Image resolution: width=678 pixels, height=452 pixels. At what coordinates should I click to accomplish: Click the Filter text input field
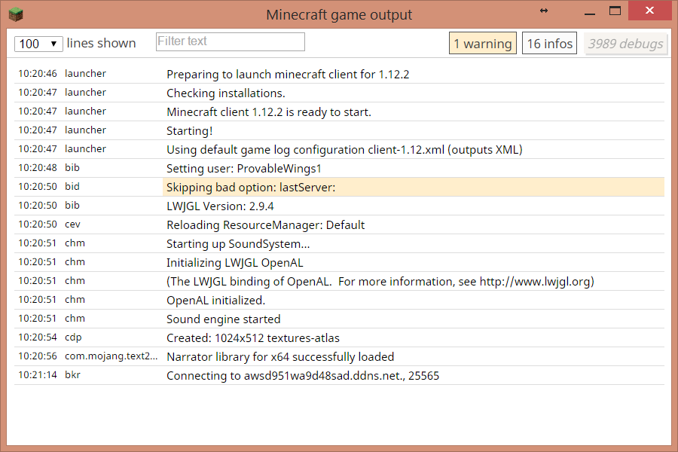230,41
